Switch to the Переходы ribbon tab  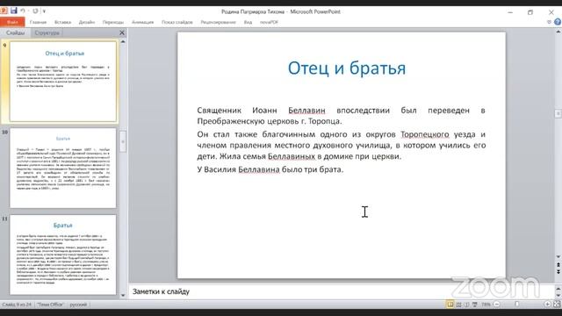pyautogui.click(x=113, y=22)
